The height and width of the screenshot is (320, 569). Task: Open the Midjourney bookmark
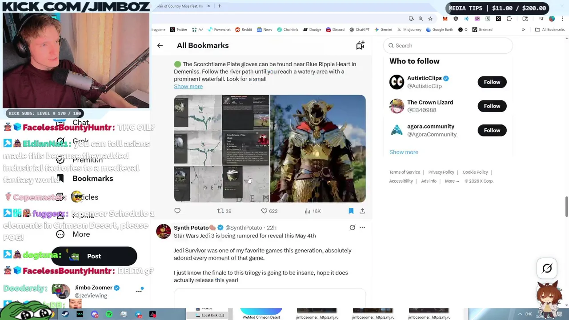click(409, 30)
